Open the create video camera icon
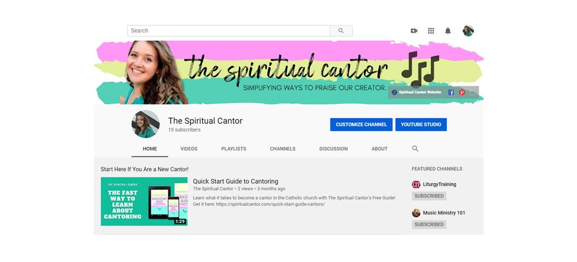 tap(414, 31)
